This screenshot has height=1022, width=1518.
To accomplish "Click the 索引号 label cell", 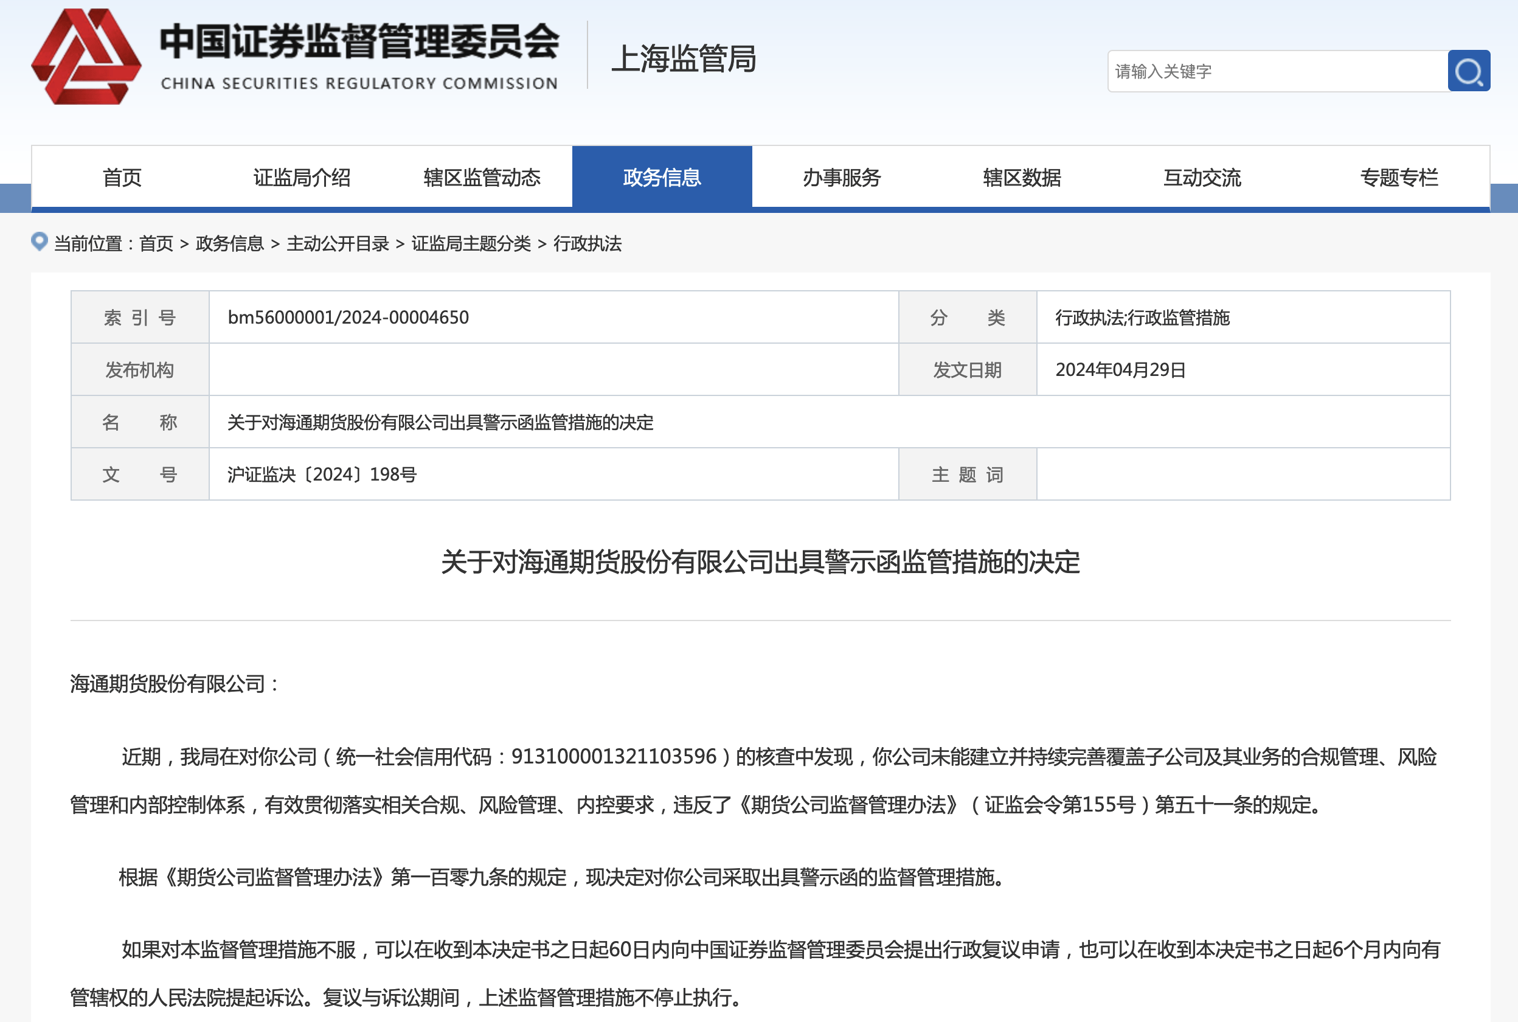I will (x=140, y=318).
